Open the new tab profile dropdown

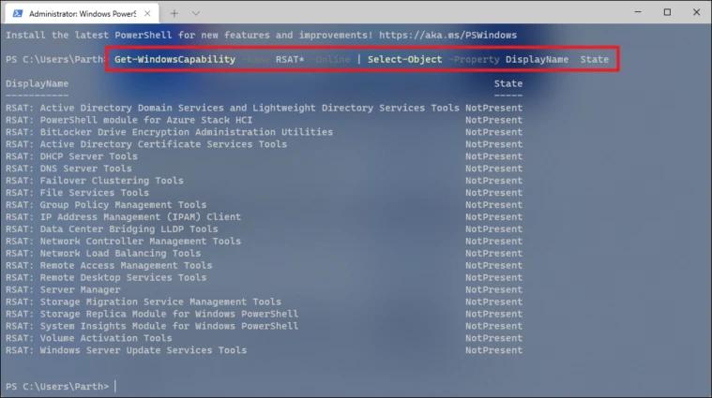[x=196, y=14]
